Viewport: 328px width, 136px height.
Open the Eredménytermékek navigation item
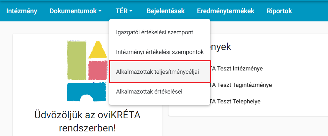click(225, 11)
